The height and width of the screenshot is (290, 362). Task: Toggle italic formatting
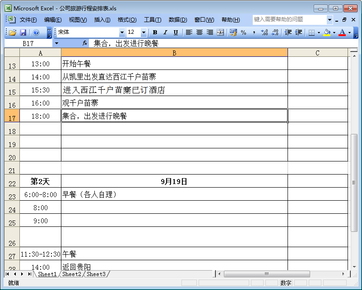click(165, 32)
